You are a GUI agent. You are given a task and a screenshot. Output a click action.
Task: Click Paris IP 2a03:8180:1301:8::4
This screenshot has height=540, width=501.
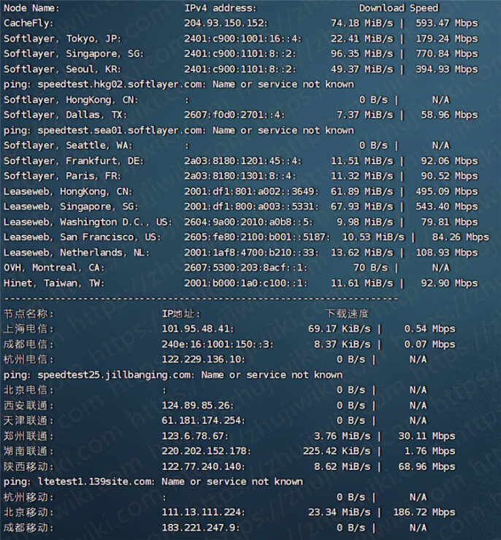(x=240, y=176)
